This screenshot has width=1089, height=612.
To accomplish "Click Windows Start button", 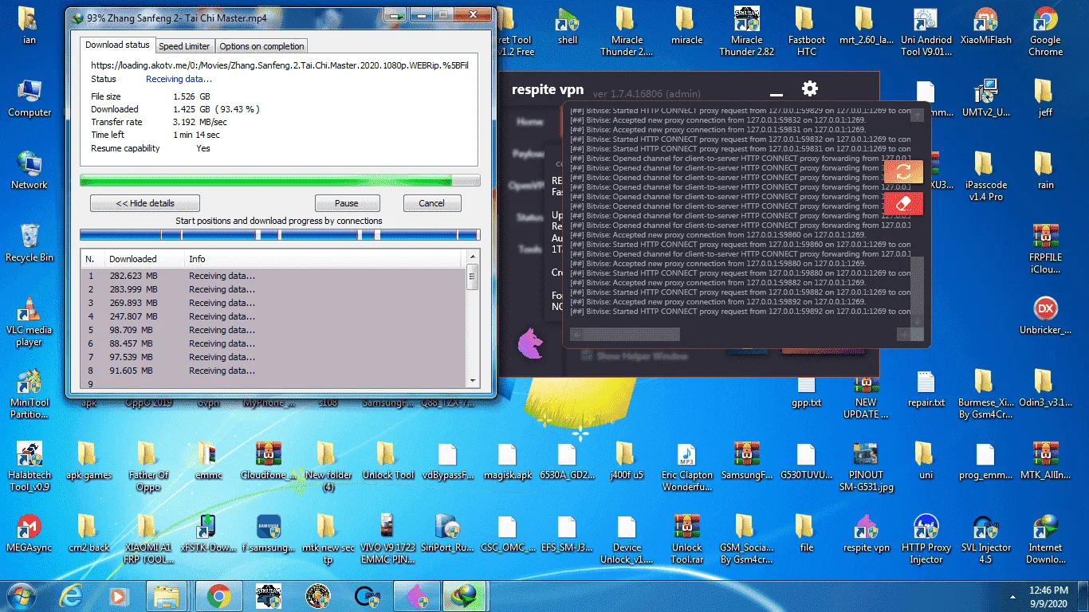I will point(22,595).
